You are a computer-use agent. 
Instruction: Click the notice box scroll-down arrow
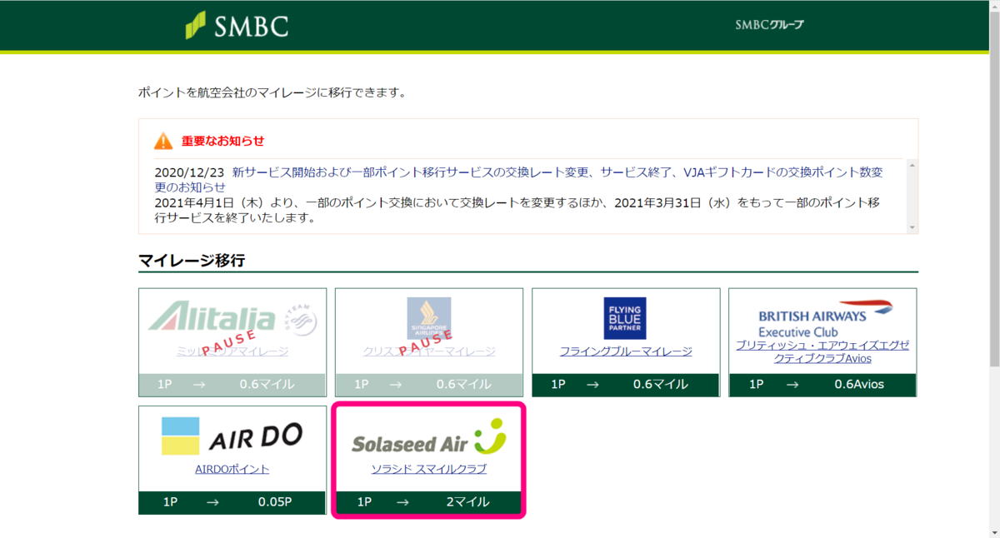tap(912, 227)
